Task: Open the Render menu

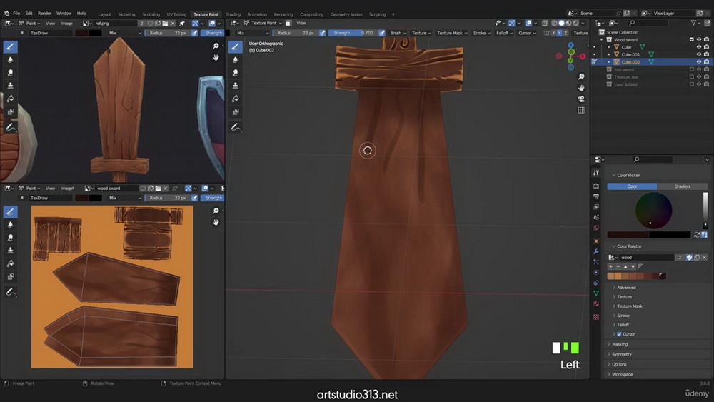Action: (44, 14)
